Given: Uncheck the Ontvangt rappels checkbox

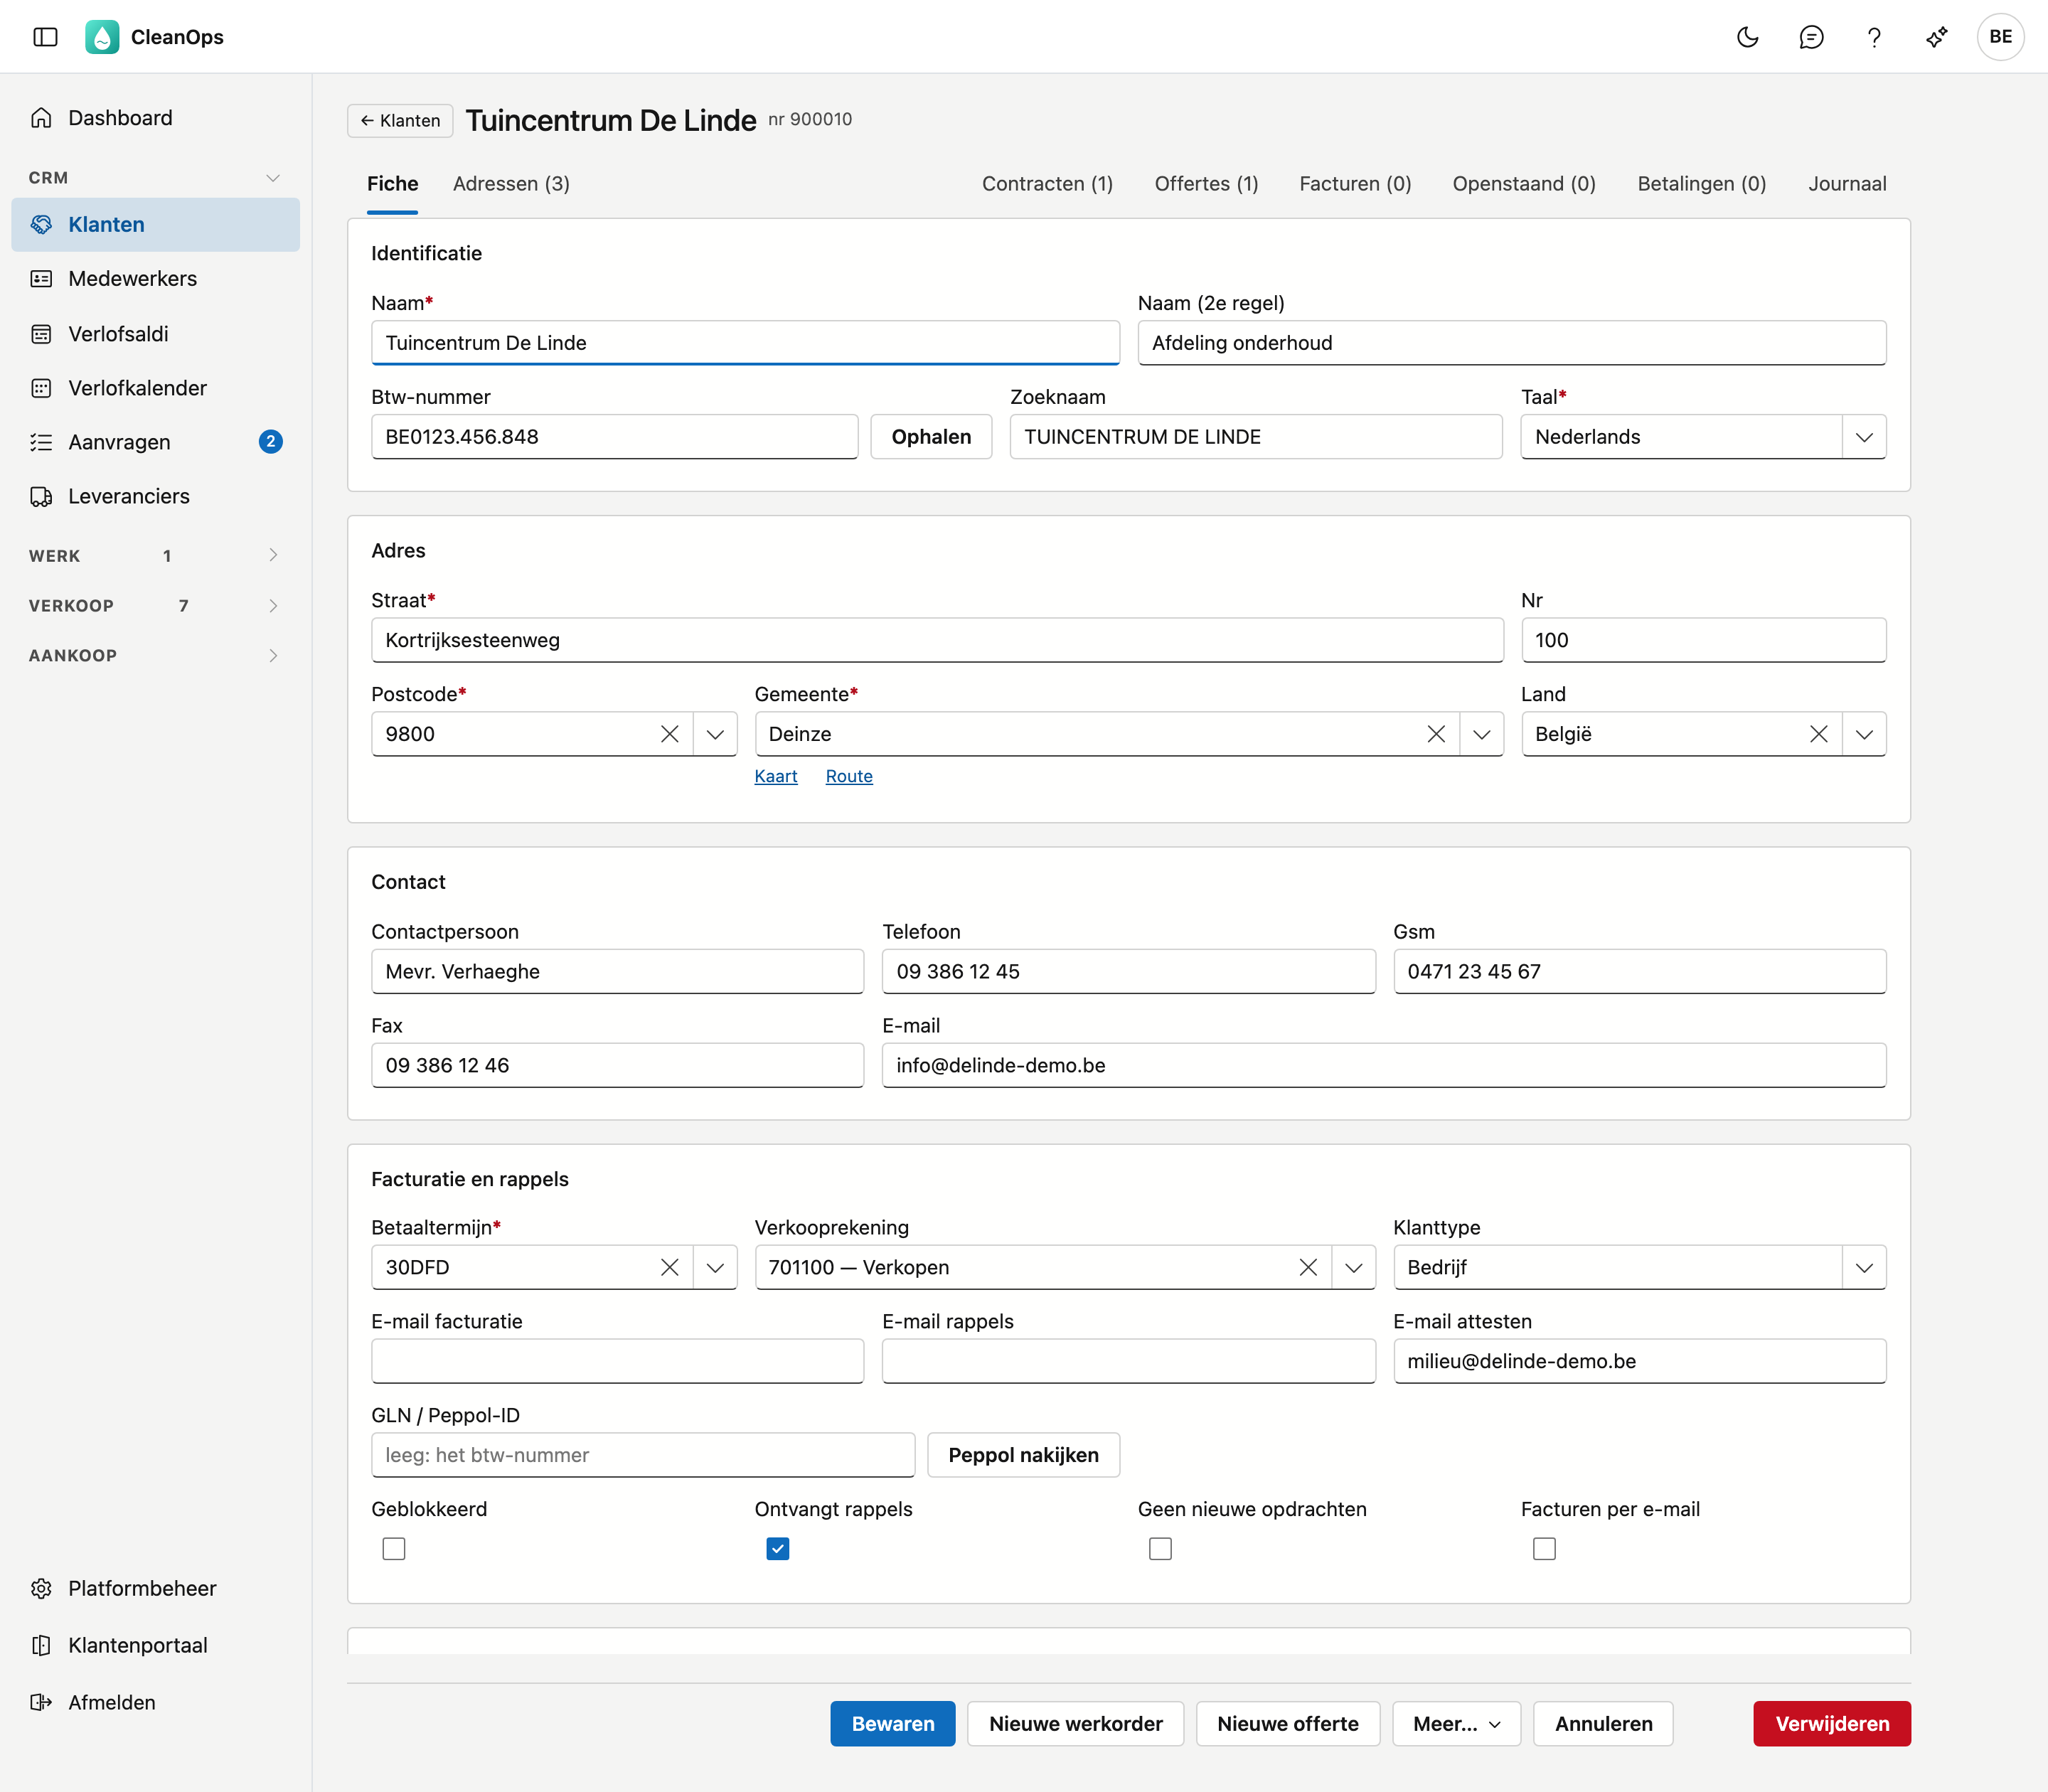Looking at the screenshot, I should [778, 1548].
